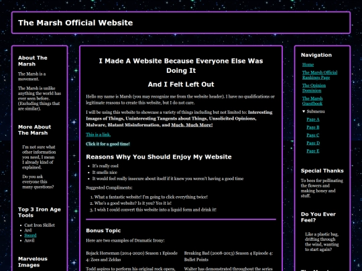Click 'Who's a good website?' compliment
Screen dimensions: 362x271
coord(133,203)
